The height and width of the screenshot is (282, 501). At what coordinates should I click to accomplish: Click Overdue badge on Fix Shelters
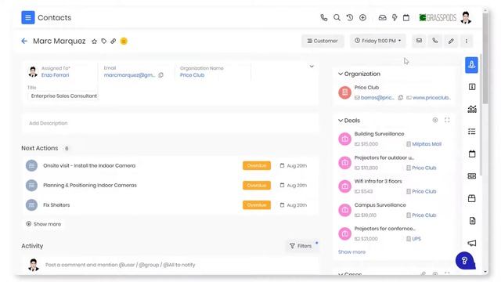point(257,205)
